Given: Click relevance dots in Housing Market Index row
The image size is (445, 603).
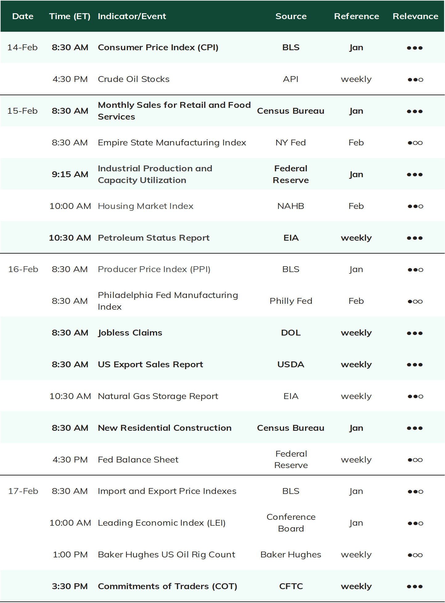Looking at the screenshot, I should 415,206.
